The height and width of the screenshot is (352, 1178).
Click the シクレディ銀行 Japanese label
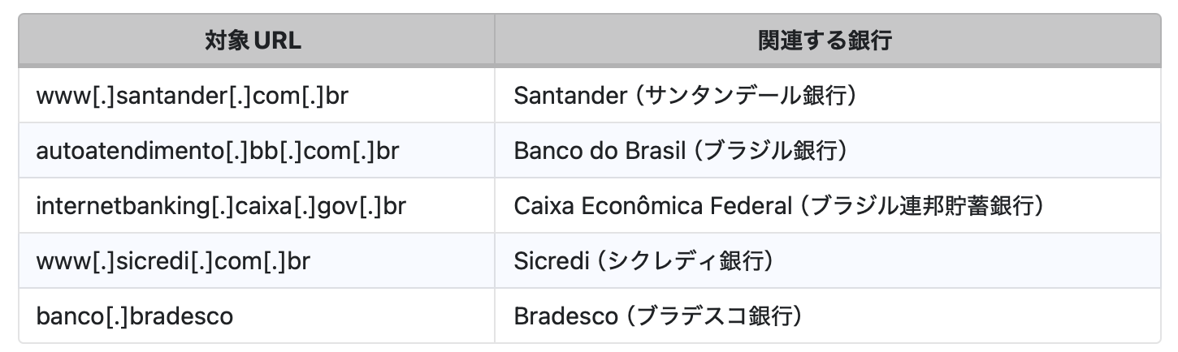(x=687, y=260)
